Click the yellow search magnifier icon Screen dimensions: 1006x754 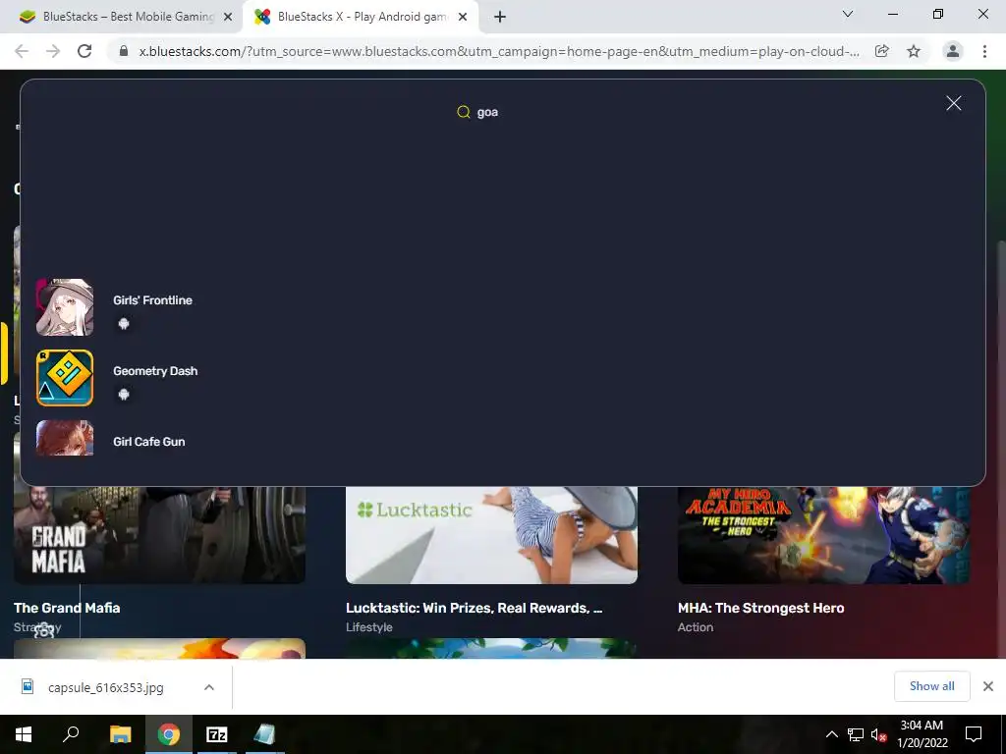(x=464, y=112)
